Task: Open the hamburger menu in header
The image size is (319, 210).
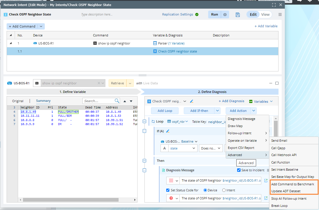Action: pyautogui.click(x=280, y=15)
